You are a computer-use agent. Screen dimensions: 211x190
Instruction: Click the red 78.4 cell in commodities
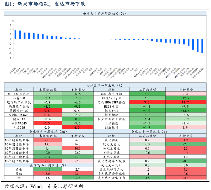point(77,174)
